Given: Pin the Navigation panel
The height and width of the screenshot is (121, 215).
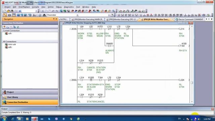Looking at the screenshot, I should pos(54,19).
